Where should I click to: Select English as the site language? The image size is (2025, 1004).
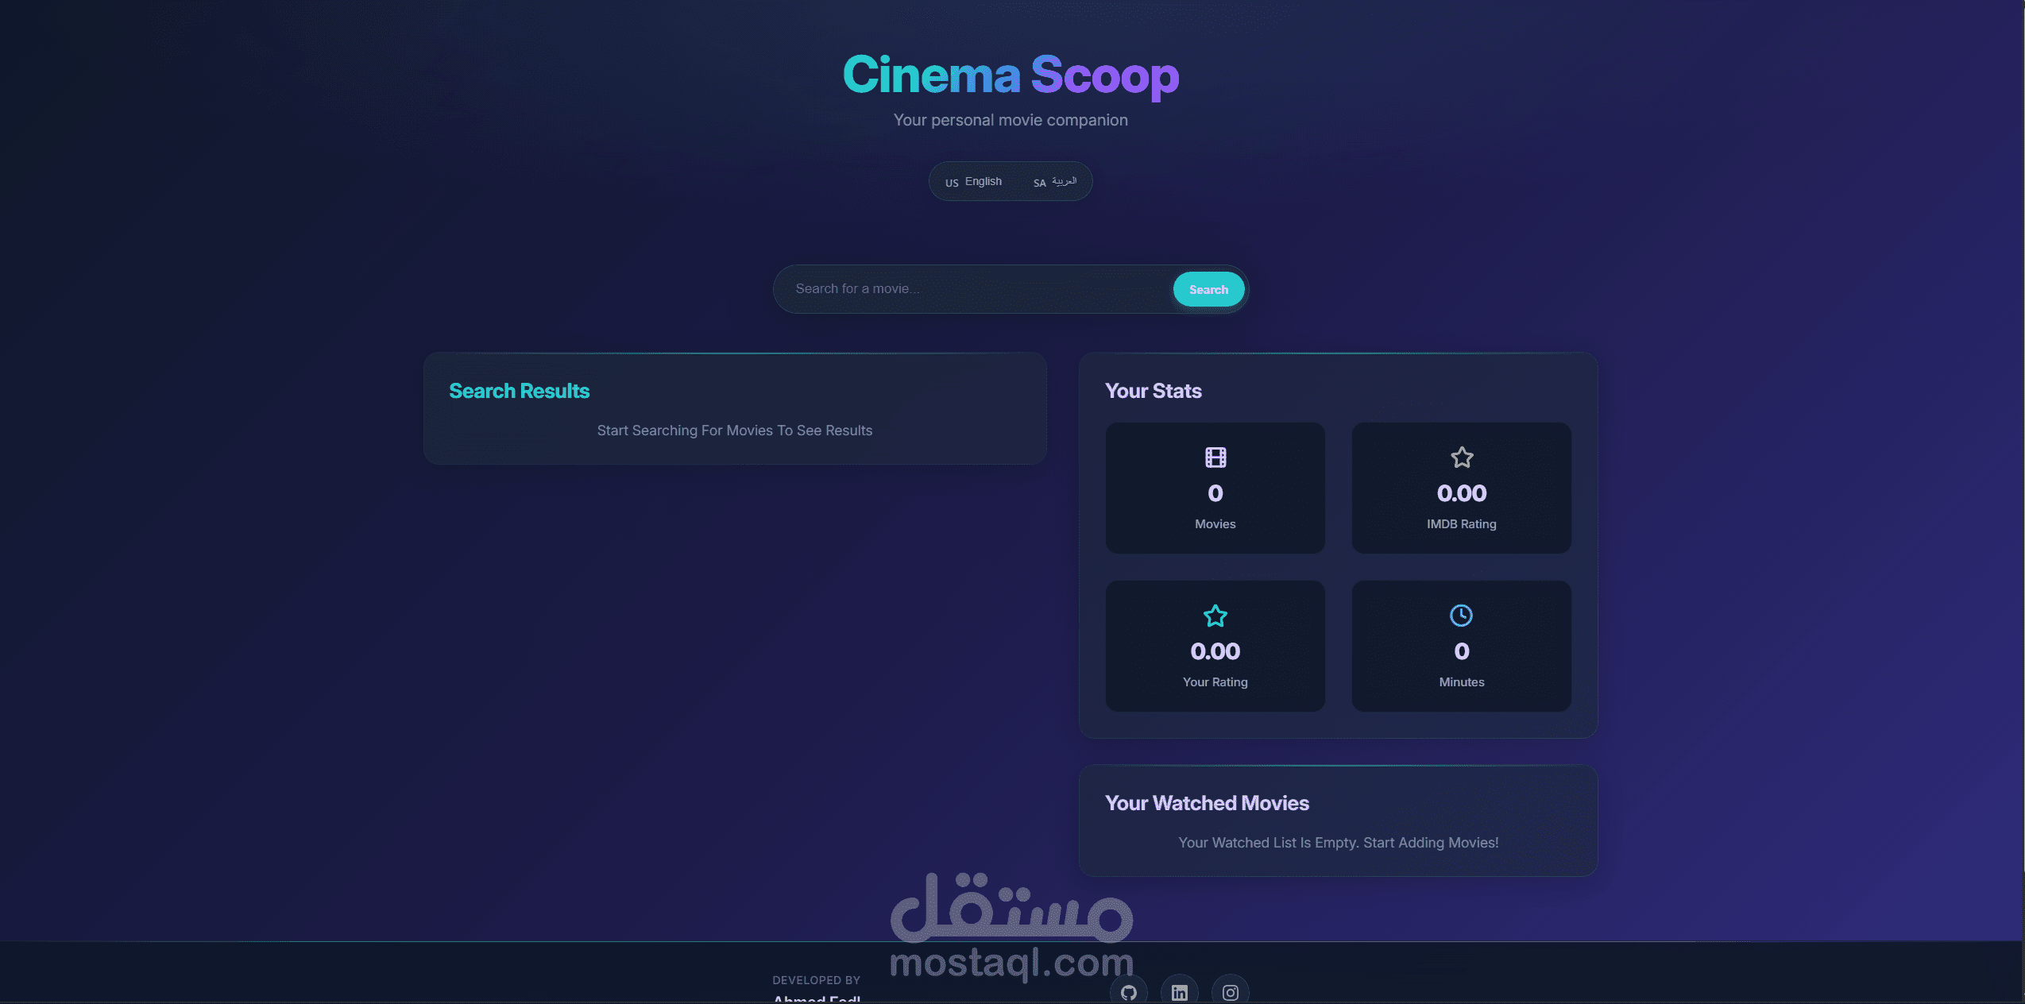point(982,181)
